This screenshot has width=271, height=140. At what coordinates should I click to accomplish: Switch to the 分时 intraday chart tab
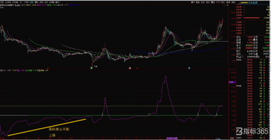coord(2,2)
